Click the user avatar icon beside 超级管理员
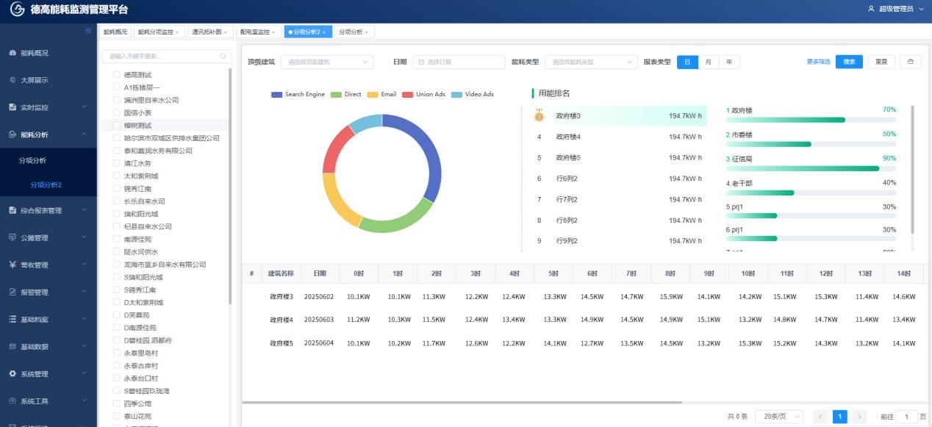The image size is (932, 427). tap(872, 9)
